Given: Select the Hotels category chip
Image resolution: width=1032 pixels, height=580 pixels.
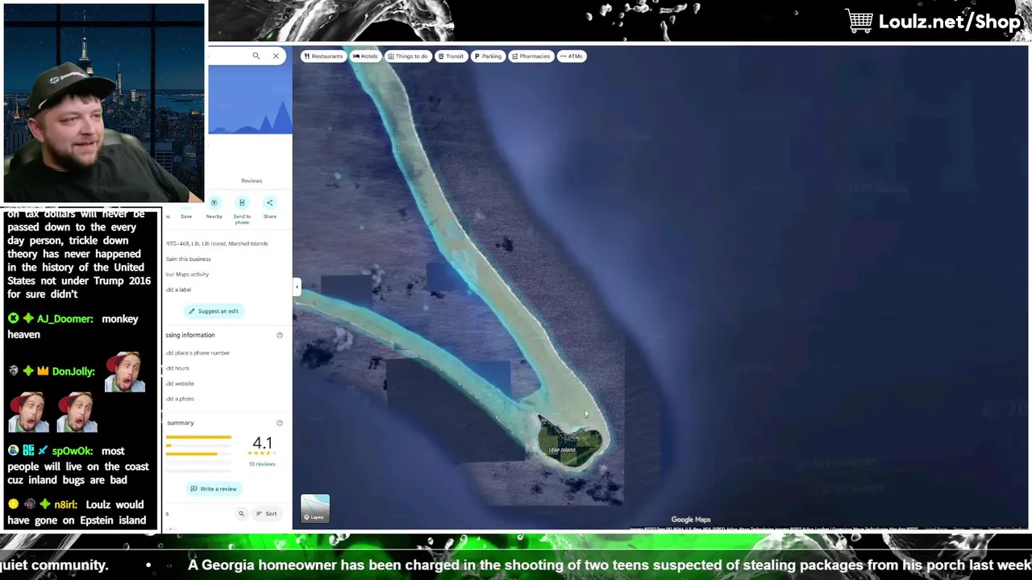Looking at the screenshot, I should 365,56.
